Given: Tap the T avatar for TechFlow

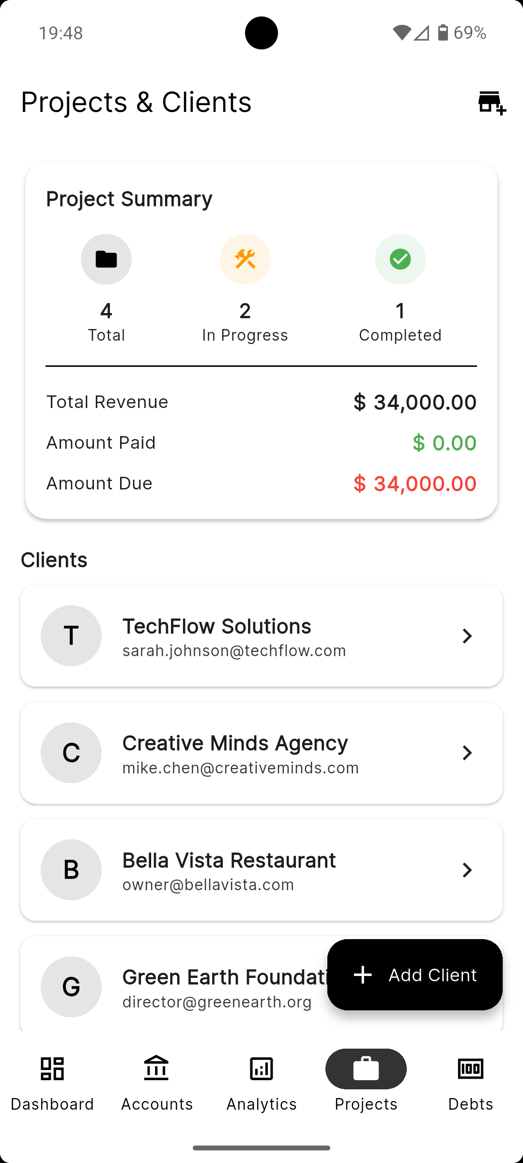Looking at the screenshot, I should point(71,636).
